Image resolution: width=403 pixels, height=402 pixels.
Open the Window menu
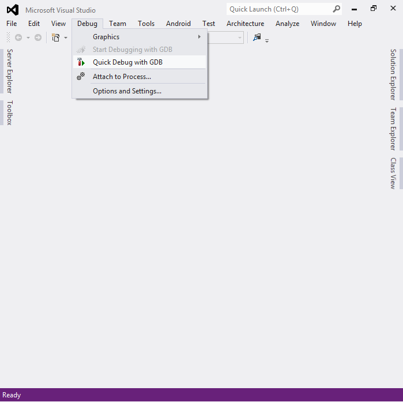coord(323,24)
